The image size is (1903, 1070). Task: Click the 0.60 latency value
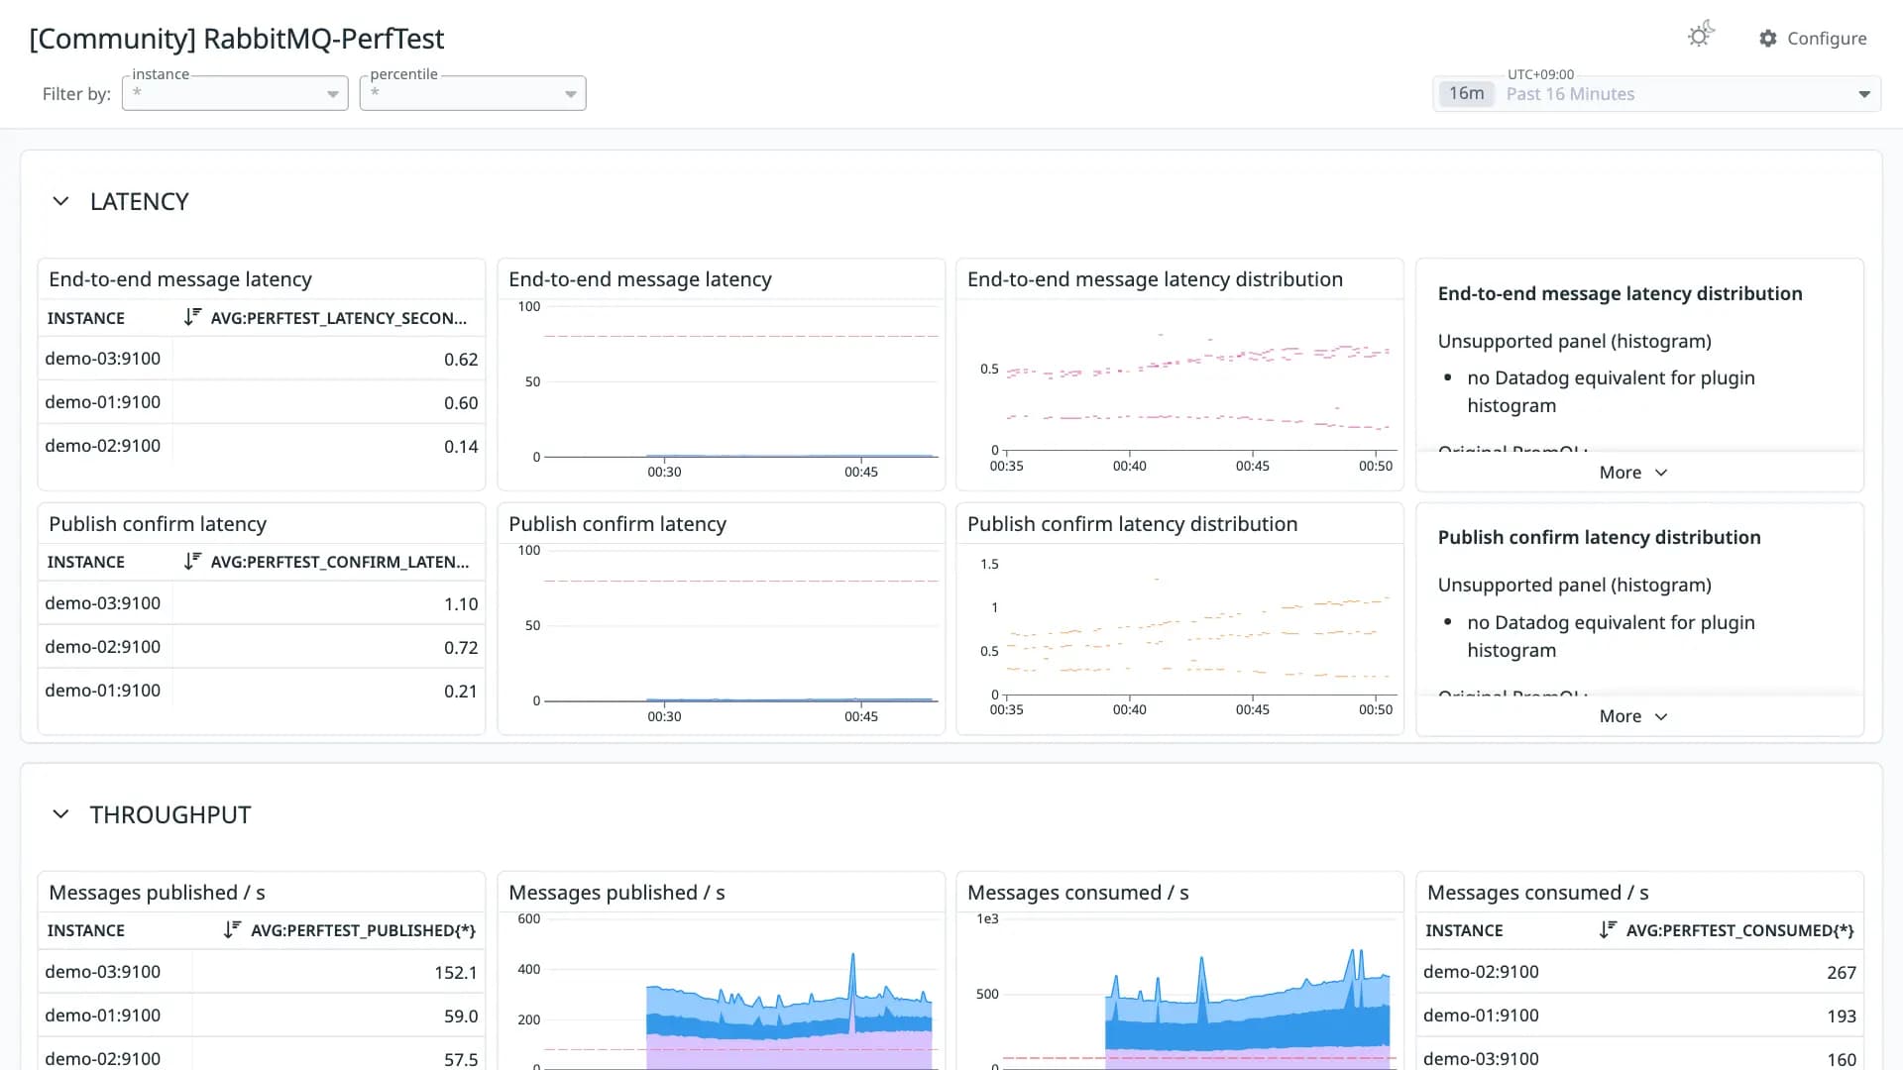[461, 403]
